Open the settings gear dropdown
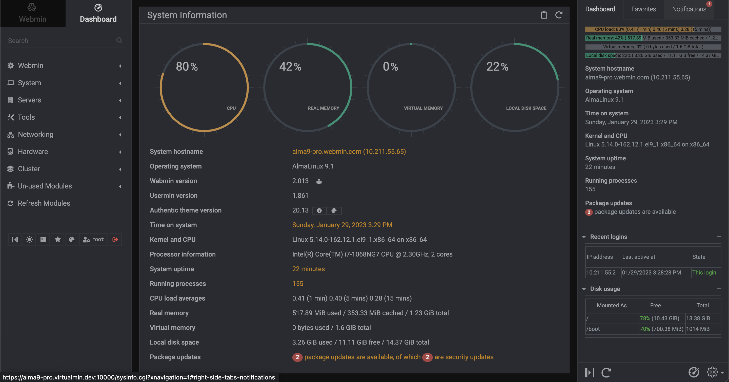 click(x=713, y=372)
